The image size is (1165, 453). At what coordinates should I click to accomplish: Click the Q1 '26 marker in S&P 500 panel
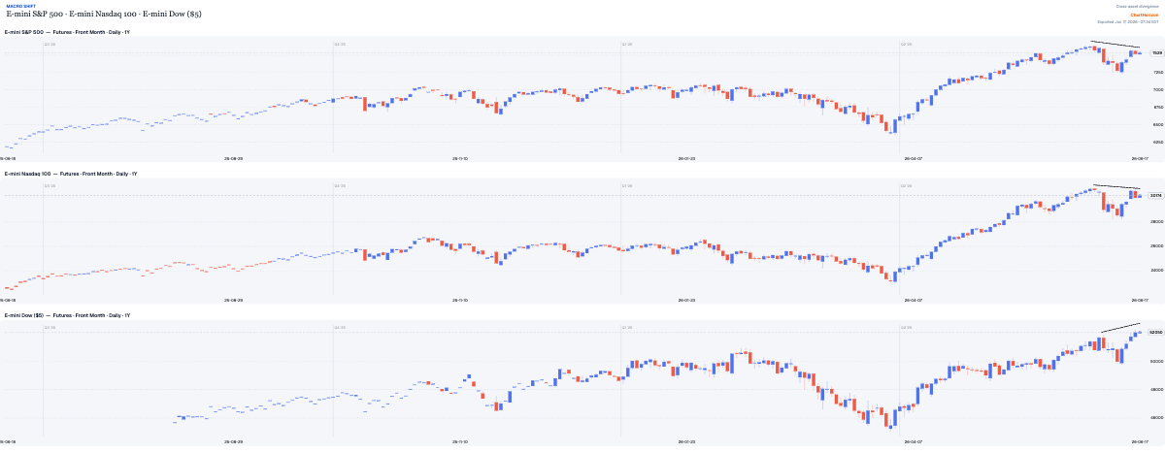626,44
